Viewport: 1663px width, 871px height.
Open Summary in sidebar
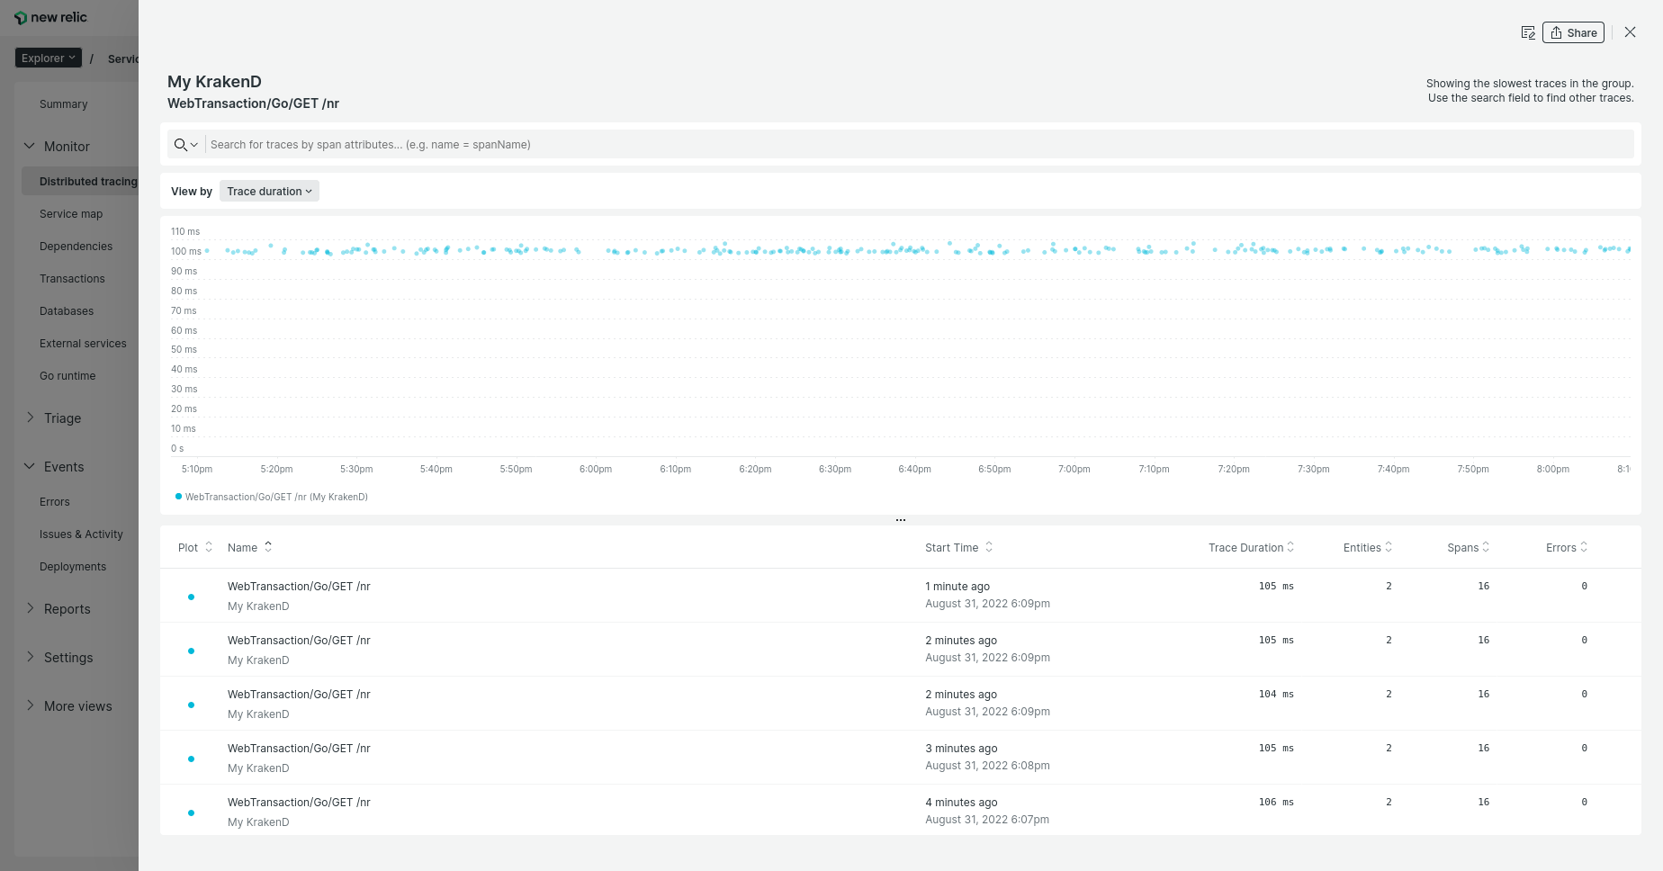[x=64, y=104]
